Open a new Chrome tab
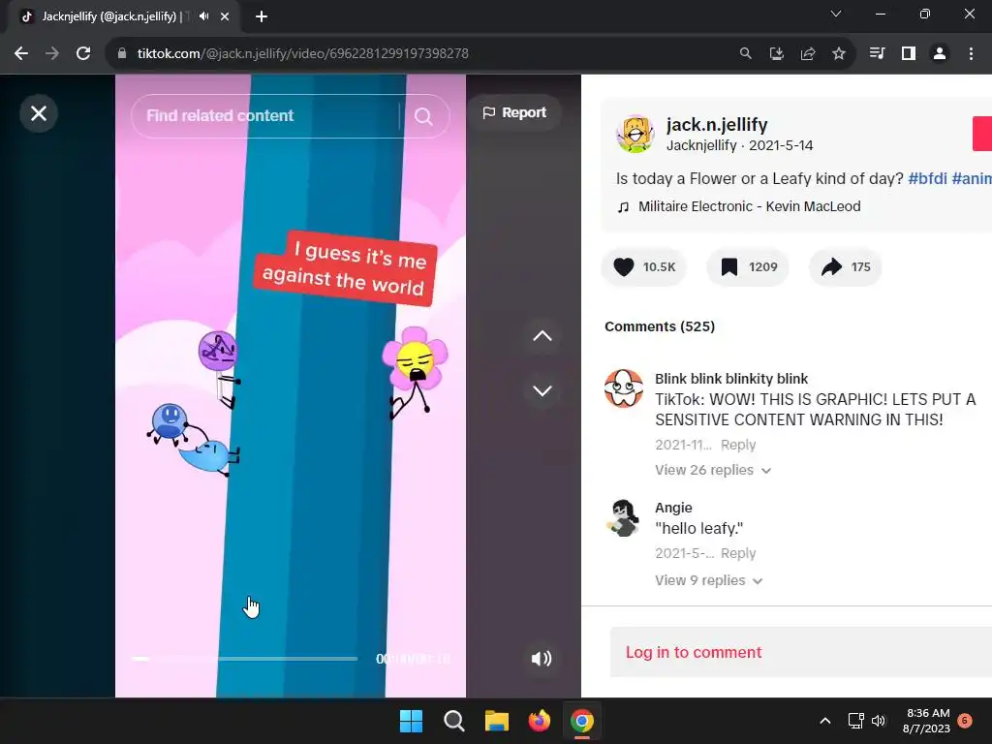992x744 pixels. pos(262,16)
